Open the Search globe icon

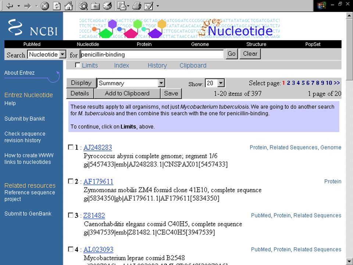pos(83,6)
